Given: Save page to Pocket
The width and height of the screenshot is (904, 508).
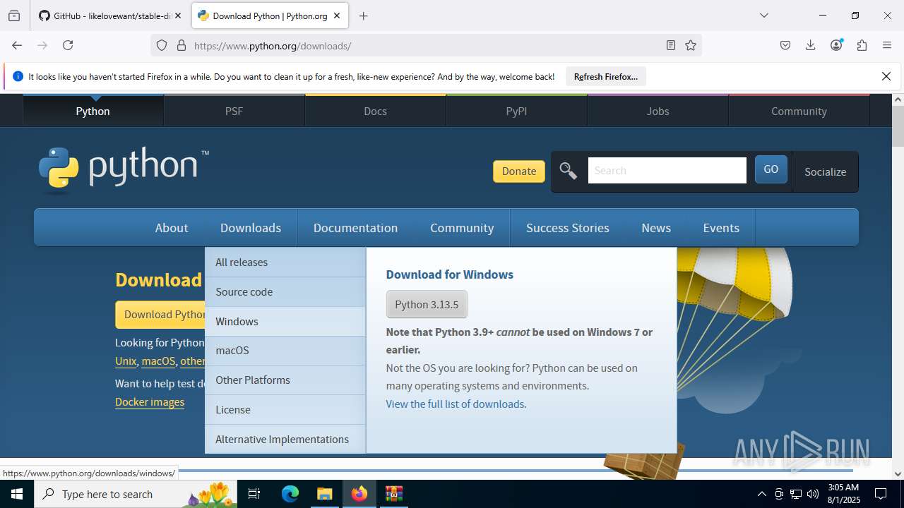Looking at the screenshot, I should (785, 45).
